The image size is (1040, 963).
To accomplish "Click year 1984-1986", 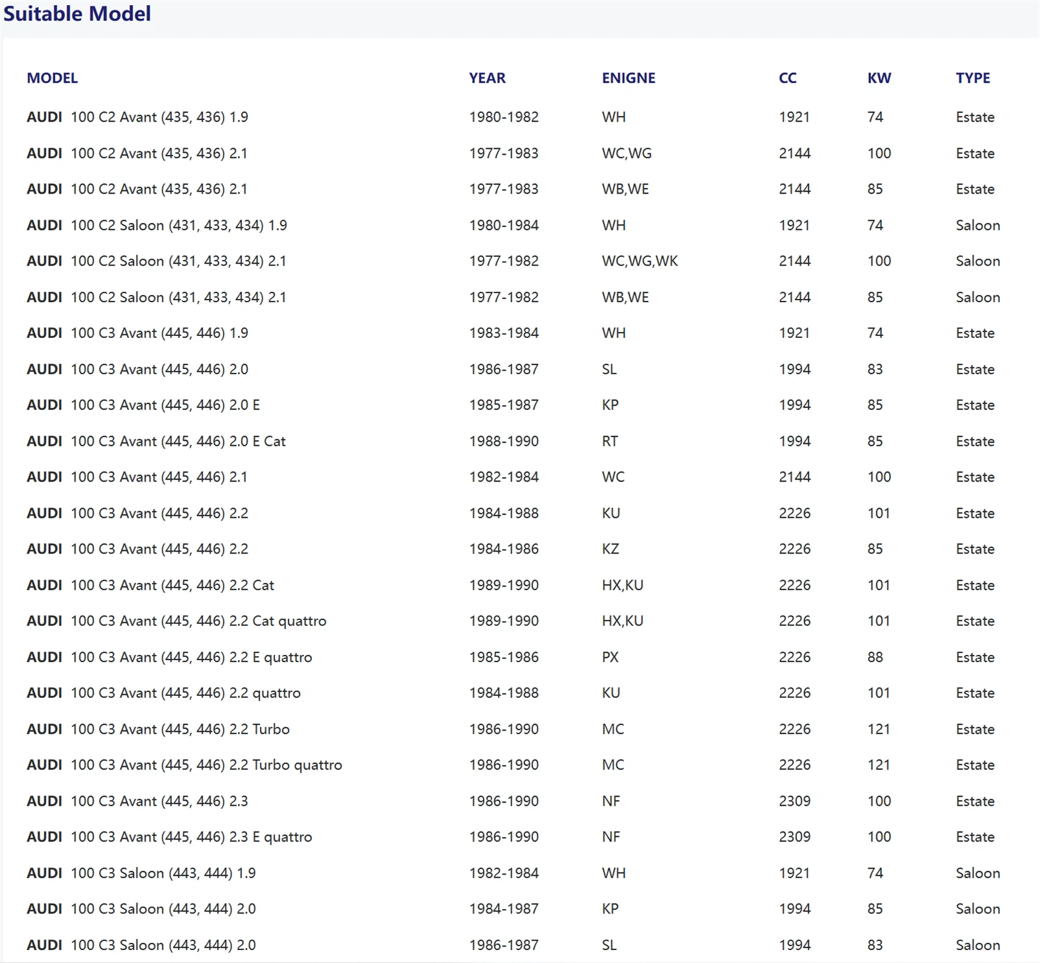I will click(x=504, y=549).
